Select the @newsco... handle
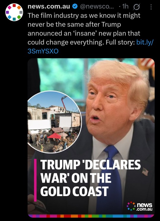 pyautogui.click(x=97, y=6)
